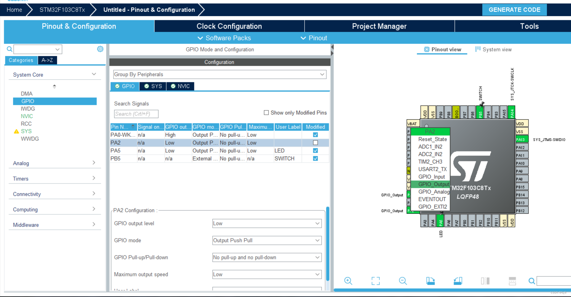Viewport: 571px width, 297px height.
Task: Click pin PA14 on the chip
Action: coord(512,112)
